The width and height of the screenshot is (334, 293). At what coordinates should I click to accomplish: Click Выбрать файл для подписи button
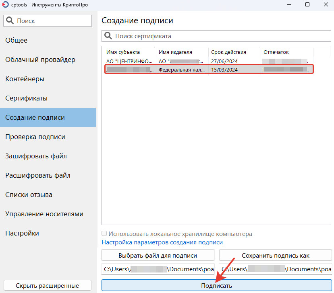point(158,255)
